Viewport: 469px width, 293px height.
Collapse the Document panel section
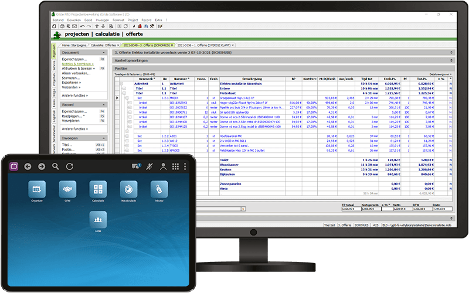point(104,53)
